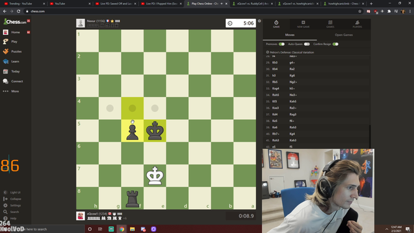This screenshot has height=233, width=414.
Task: Jump to move Kxh3 in row 41
Action: click(293, 140)
